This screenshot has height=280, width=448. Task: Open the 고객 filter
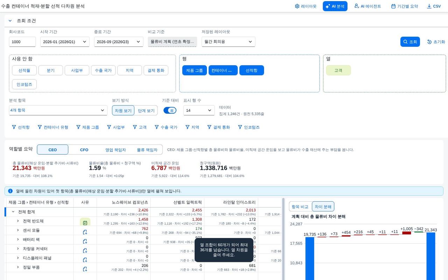pos(139,127)
